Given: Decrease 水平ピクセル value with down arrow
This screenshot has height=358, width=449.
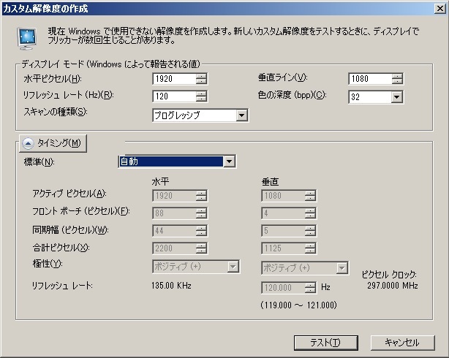Looking at the screenshot, I should point(201,82).
